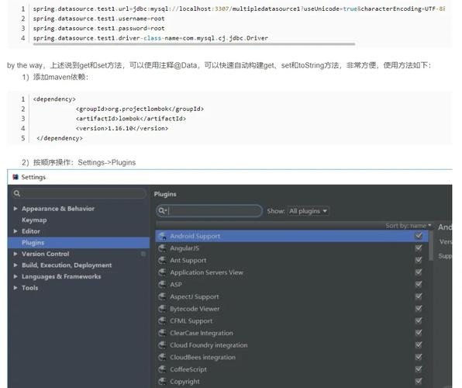Image resolution: width=462 pixels, height=388 pixels.
Task: Expand Languages & Frameworks arrow
Action: 16,276
